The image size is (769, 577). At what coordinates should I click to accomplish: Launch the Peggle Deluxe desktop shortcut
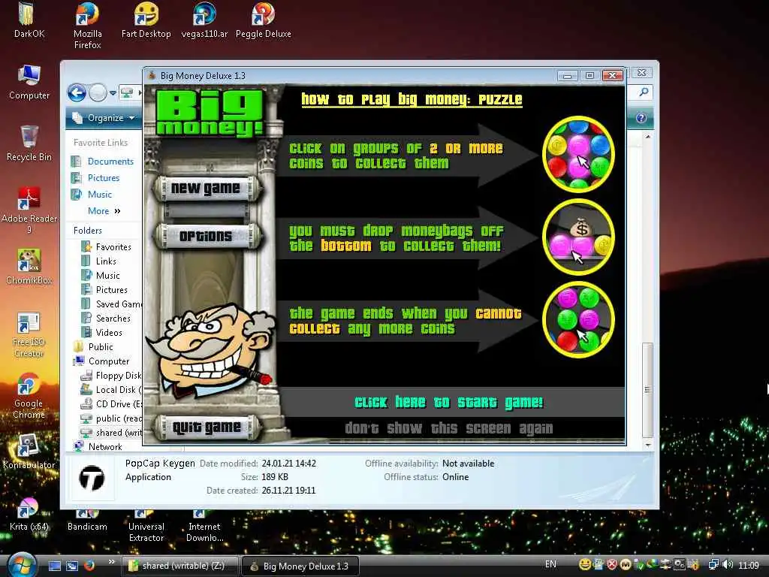tap(264, 20)
